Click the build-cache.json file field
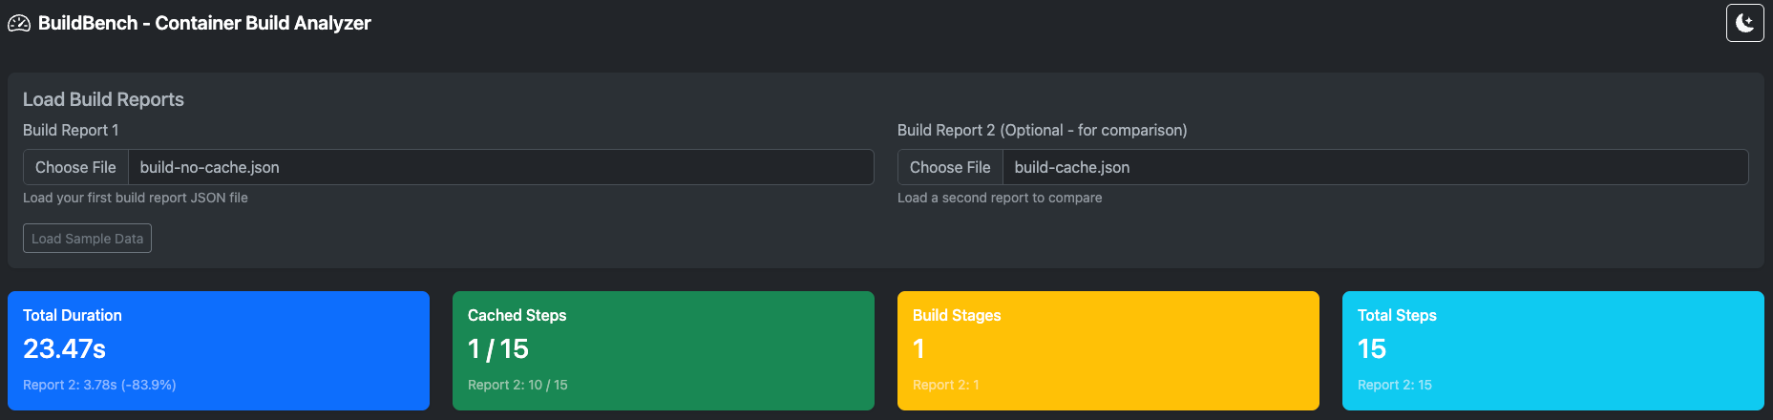 1375,167
